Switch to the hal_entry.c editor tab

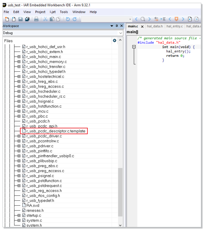[175, 26]
